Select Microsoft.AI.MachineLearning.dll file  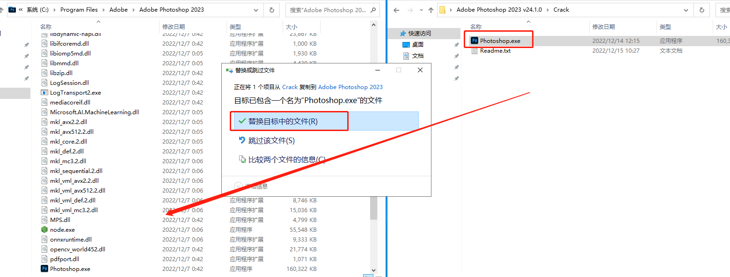click(x=94, y=112)
